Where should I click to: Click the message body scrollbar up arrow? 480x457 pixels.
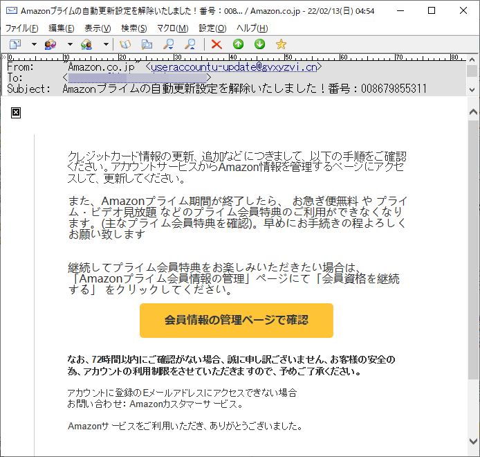(473, 111)
